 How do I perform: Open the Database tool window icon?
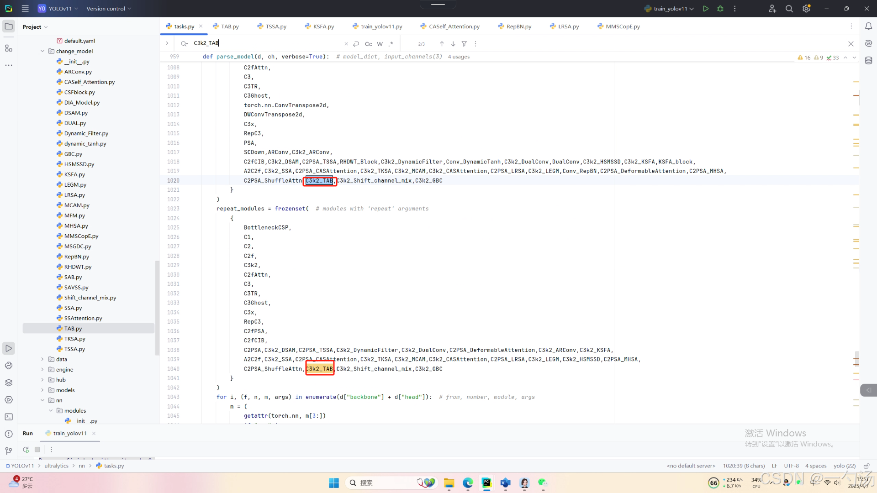point(868,61)
